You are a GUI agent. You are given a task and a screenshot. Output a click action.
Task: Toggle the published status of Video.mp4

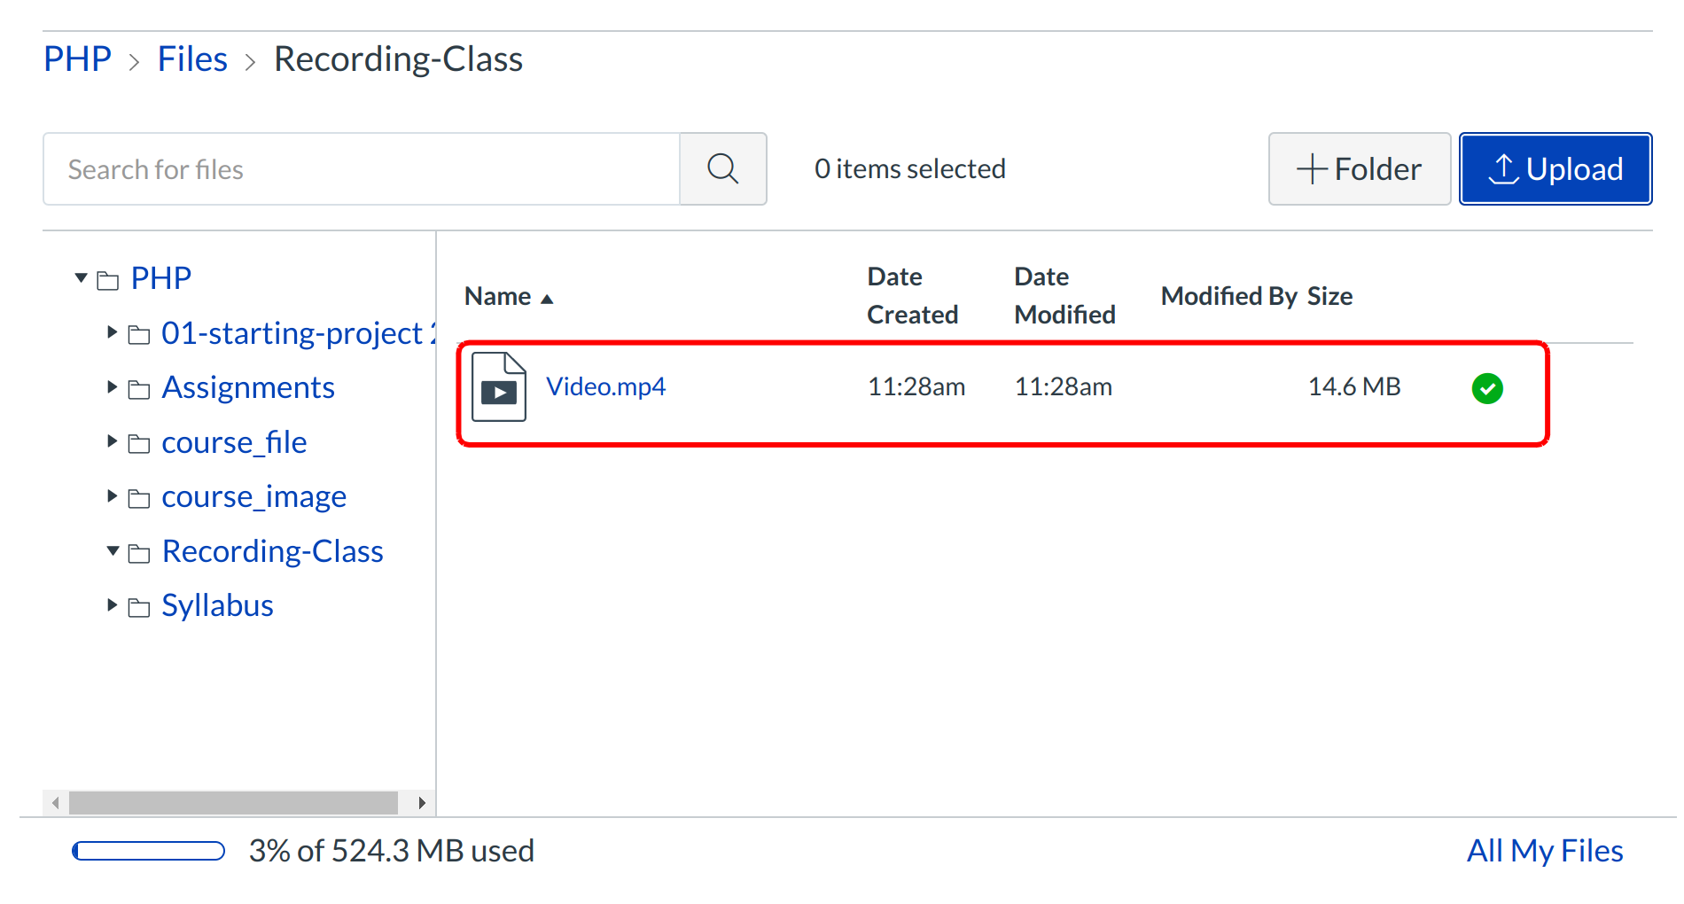pyautogui.click(x=1487, y=387)
